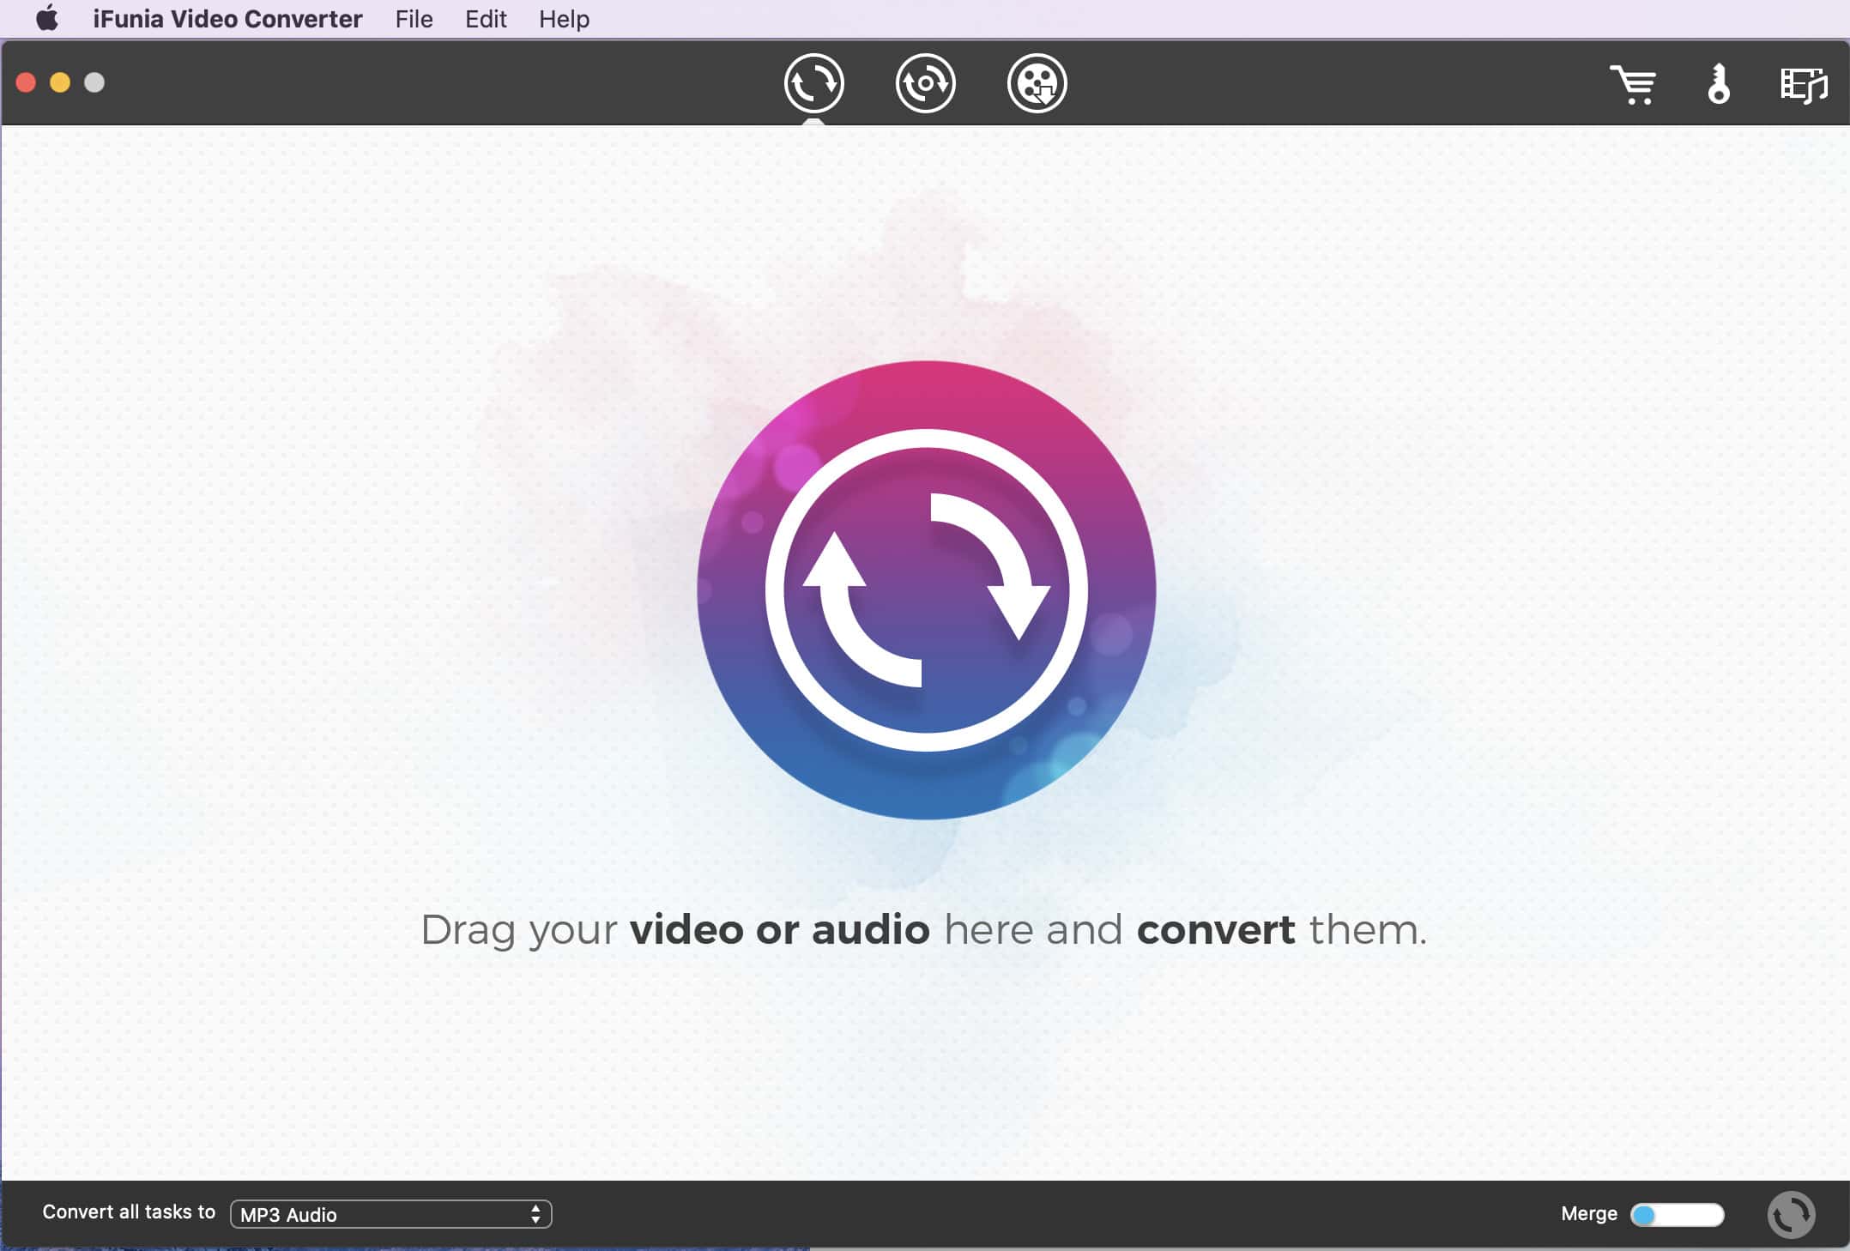Open the Edit menu
The image size is (1850, 1251).
tap(486, 19)
